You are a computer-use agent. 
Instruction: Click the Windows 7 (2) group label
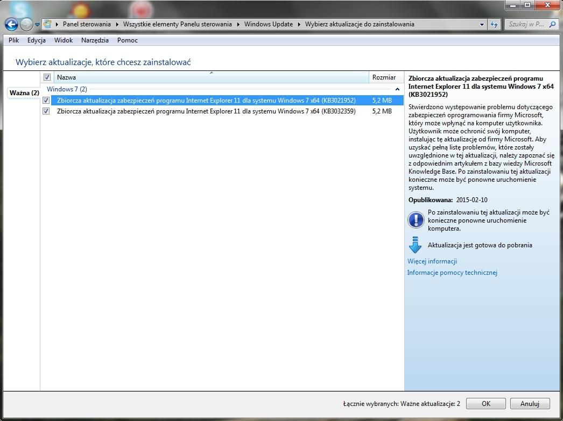[67, 89]
